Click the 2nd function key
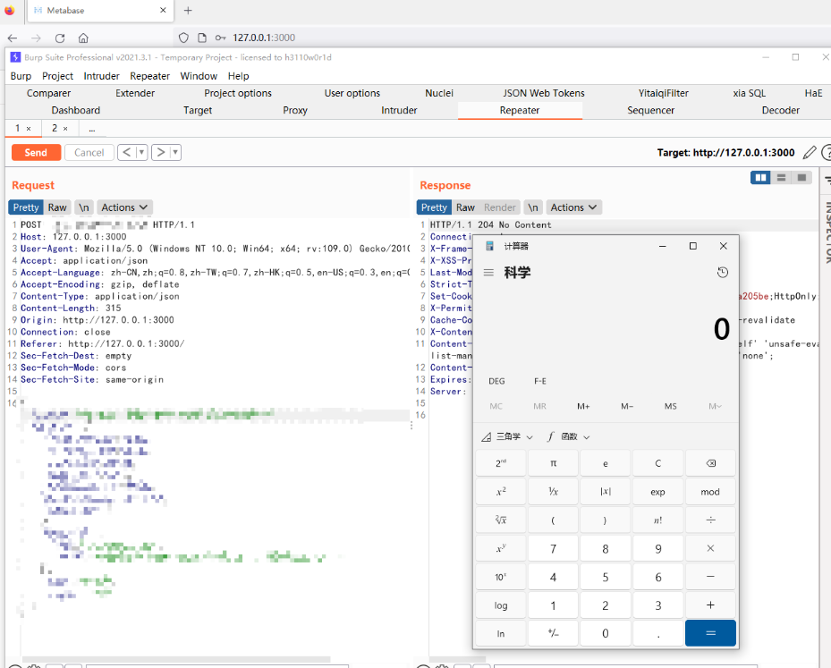 tap(501, 463)
